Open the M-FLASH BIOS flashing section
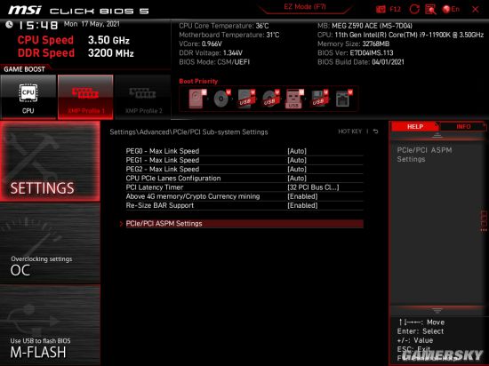 tap(50, 325)
